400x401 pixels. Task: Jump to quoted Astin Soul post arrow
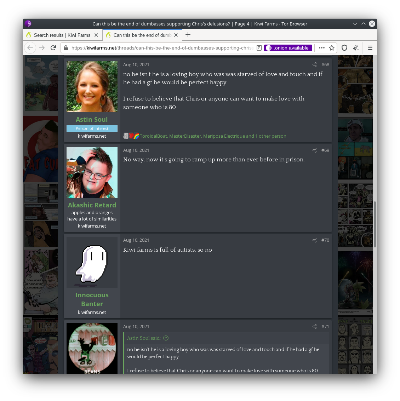coord(166,338)
